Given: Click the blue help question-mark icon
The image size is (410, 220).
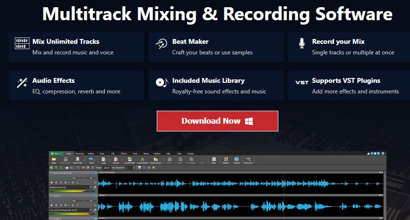Looking at the screenshot, I should tap(383, 154).
